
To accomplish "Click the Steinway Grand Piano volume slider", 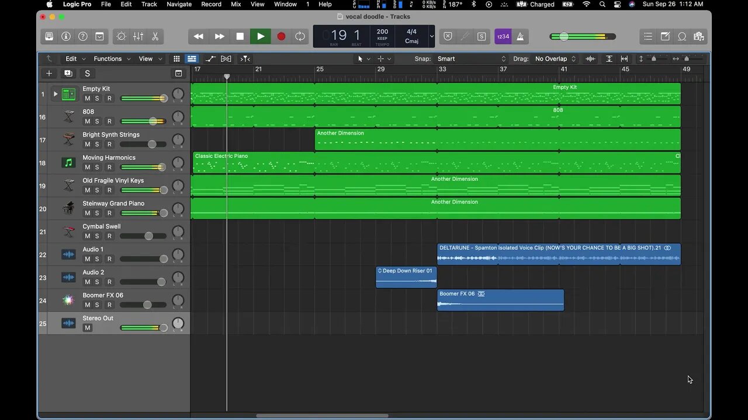I will point(143,213).
